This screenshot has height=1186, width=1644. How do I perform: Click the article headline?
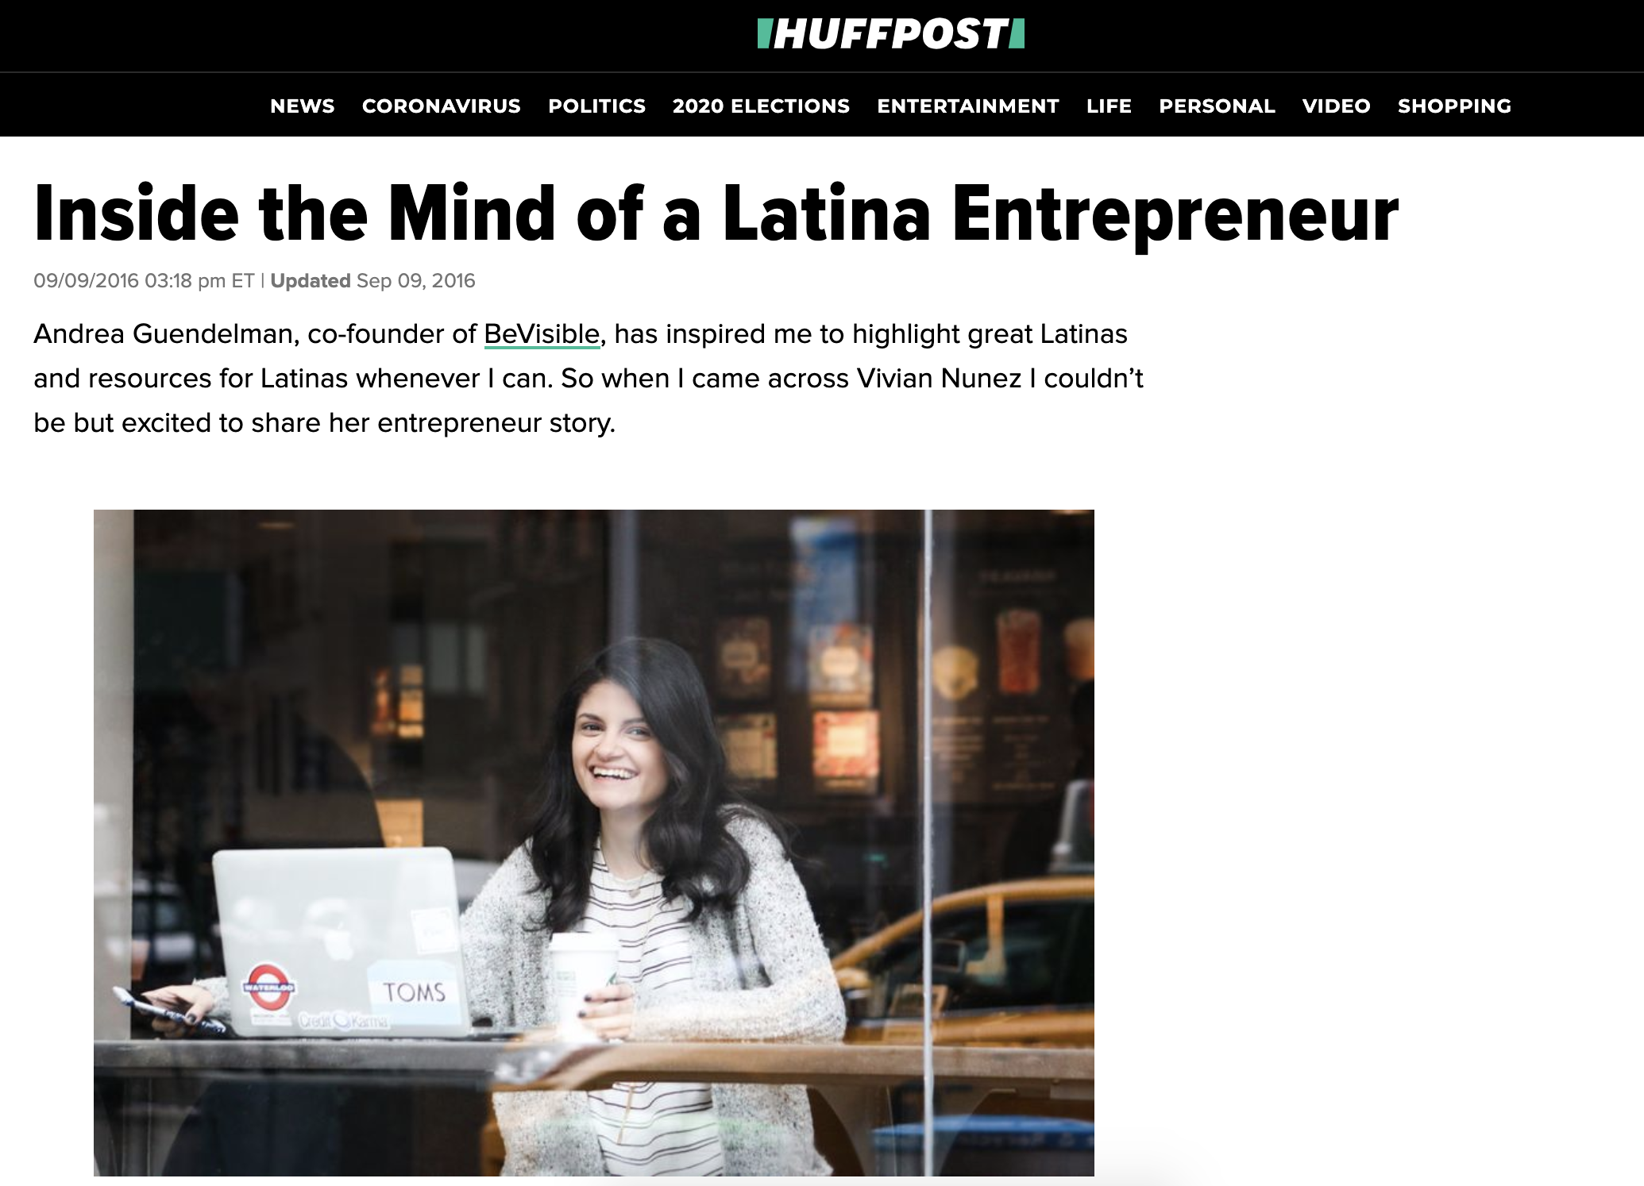[716, 214]
